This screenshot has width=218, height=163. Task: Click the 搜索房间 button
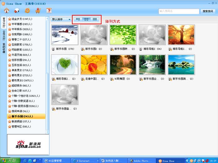tap(208, 11)
